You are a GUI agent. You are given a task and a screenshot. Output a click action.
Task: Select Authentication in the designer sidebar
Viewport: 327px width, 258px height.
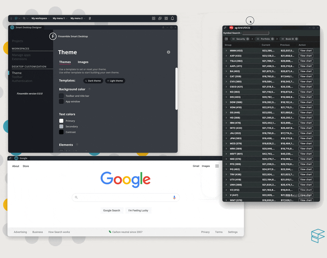click(x=22, y=81)
